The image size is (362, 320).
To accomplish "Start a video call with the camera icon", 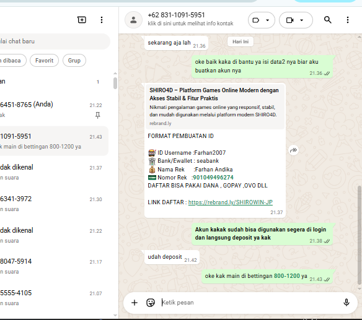I will click(289, 20).
